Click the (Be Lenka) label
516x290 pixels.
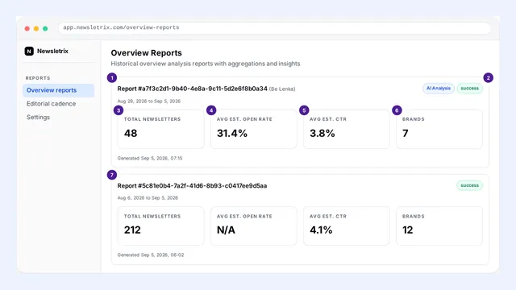pyautogui.click(x=282, y=89)
